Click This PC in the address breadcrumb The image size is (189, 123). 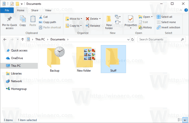[40, 39]
